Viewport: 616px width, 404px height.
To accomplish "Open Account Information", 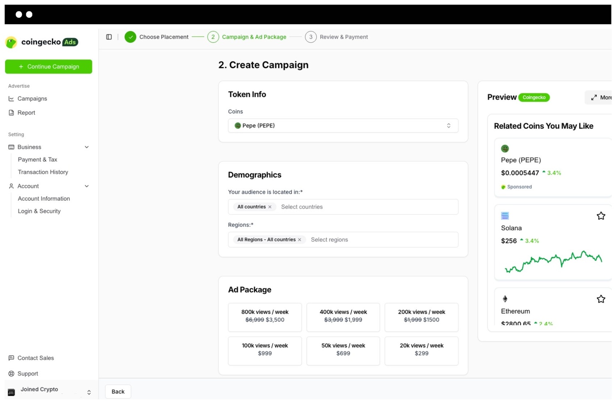I will [x=44, y=199].
